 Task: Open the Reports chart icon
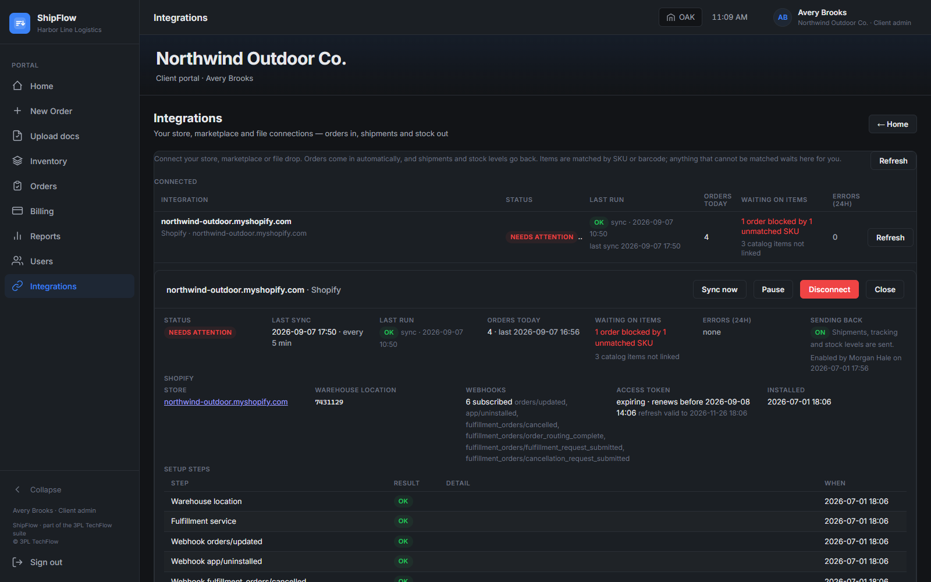pyautogui.click(x=17, y=236)
